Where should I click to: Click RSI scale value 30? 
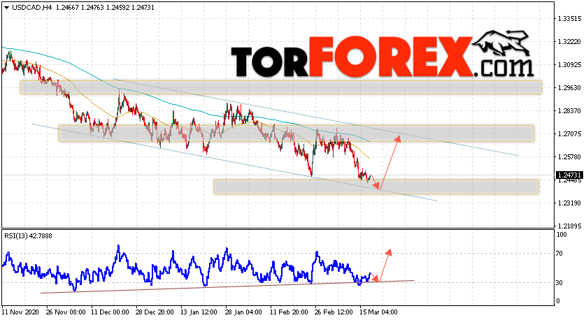[559, 283]
